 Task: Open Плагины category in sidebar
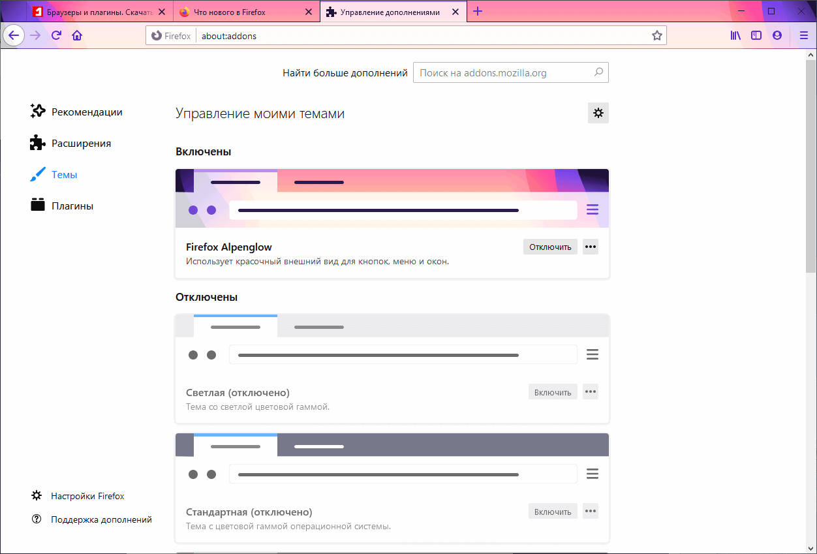coord(63,206)
